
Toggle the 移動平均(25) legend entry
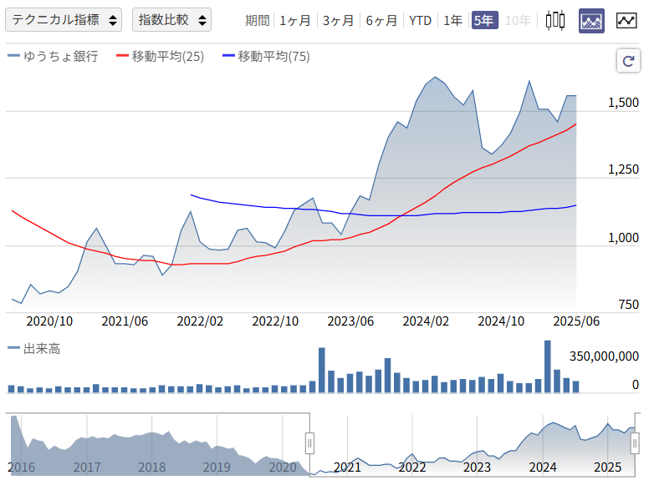pyautogui.click(x=161, y=56)
